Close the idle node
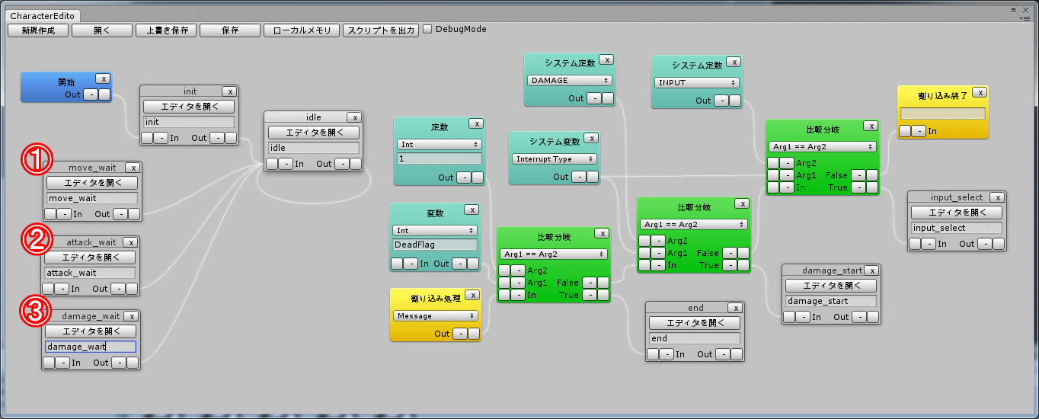 [x=353, y=117]
